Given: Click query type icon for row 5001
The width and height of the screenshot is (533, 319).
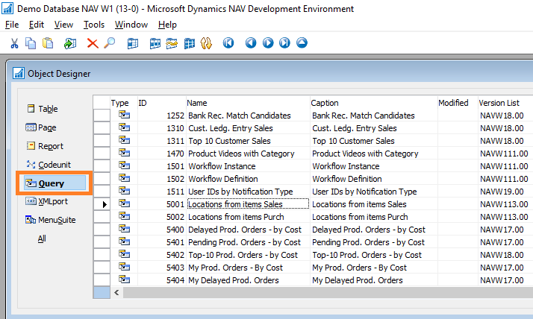Looking at the screenshot, I should coord(124,203).
